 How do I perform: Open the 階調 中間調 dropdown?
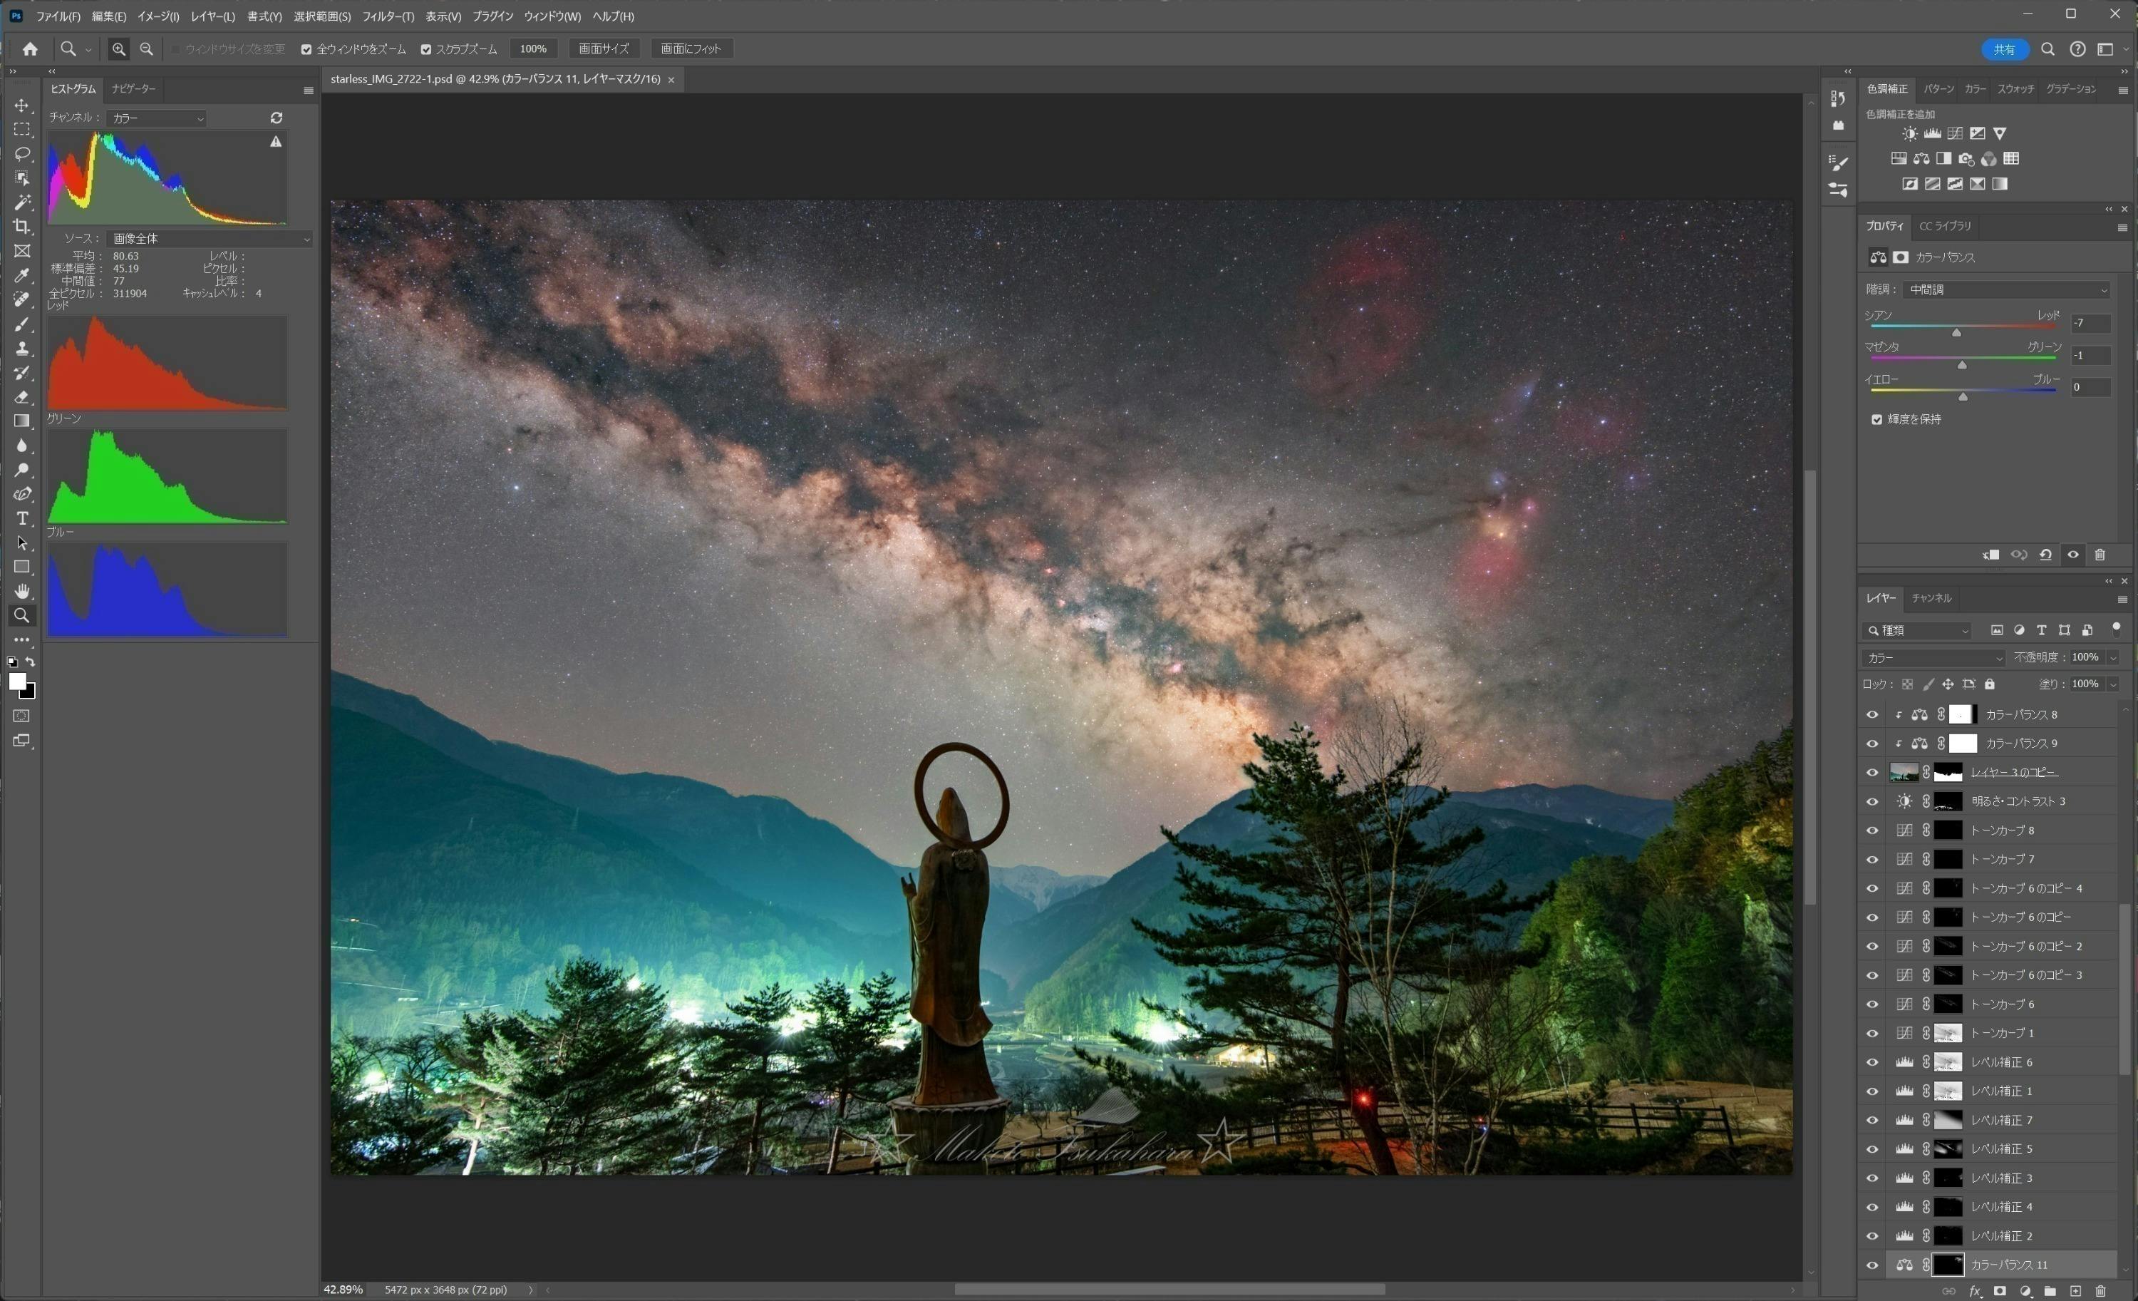[2008, 290]
